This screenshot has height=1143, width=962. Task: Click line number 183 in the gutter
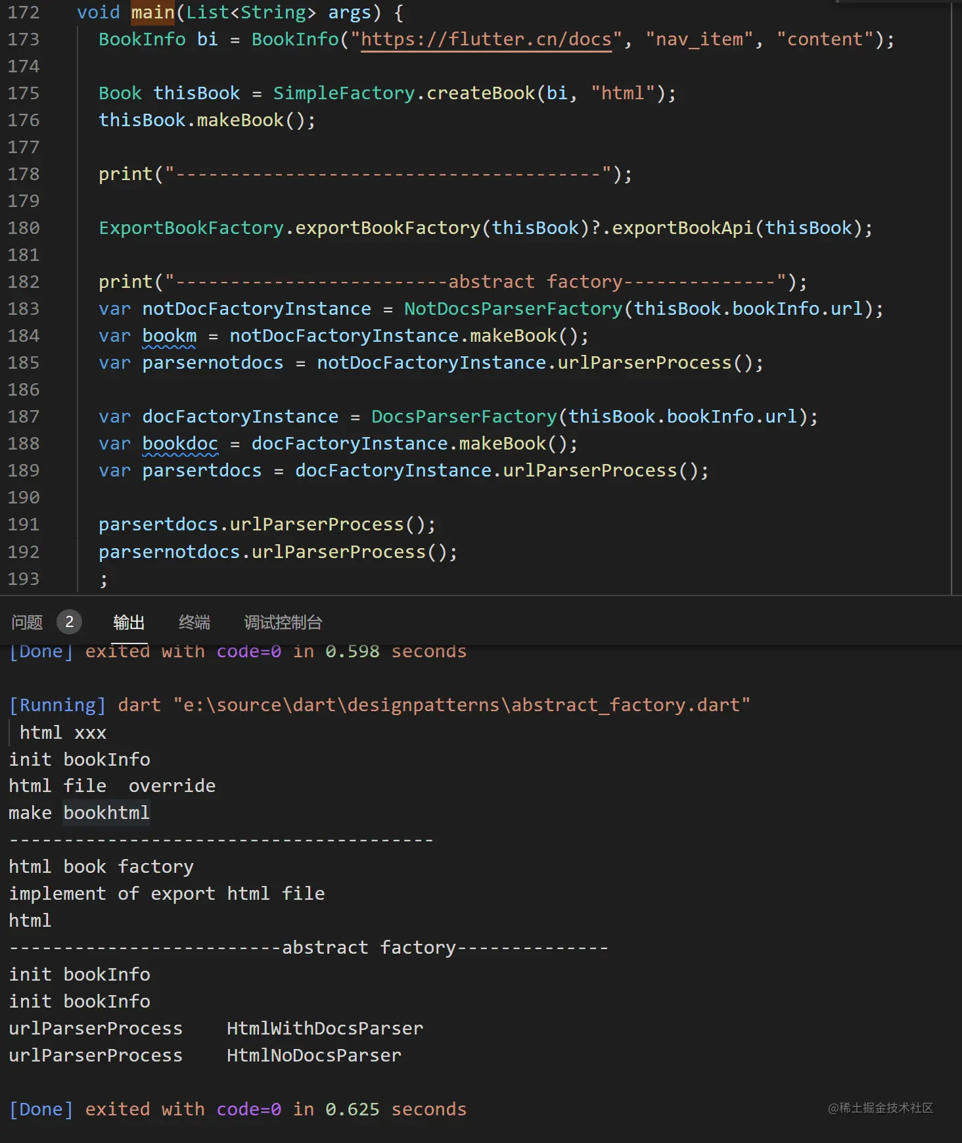point(24,309)
